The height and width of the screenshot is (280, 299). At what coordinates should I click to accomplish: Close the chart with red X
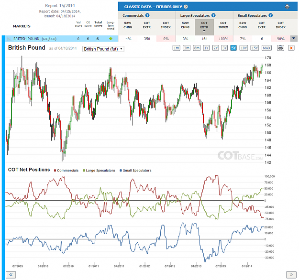[291, 48]
